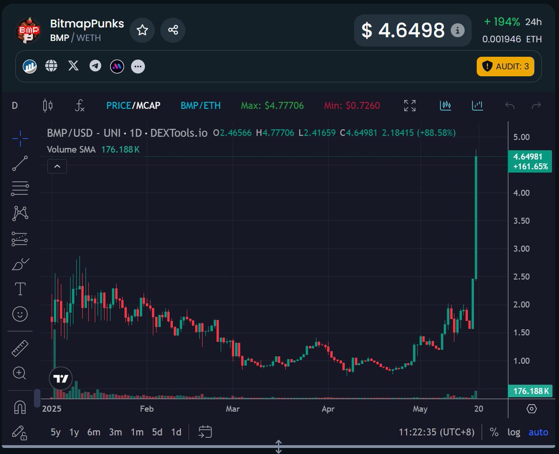Open chart settings hexagon gear icon
The width and height of the screenshot is (559, 454).
coord(532,409)
